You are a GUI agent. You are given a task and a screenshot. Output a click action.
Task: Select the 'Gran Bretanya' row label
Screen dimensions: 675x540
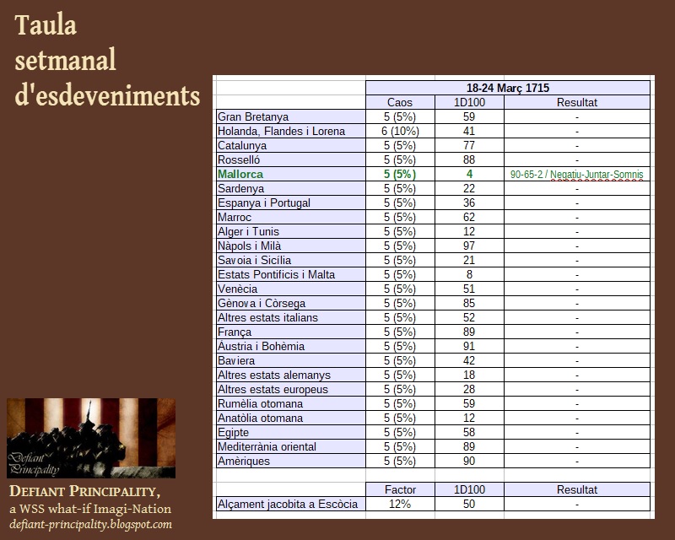click(290, 116)
